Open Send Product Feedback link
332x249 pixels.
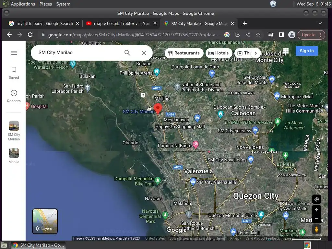(x=263, y=238)
